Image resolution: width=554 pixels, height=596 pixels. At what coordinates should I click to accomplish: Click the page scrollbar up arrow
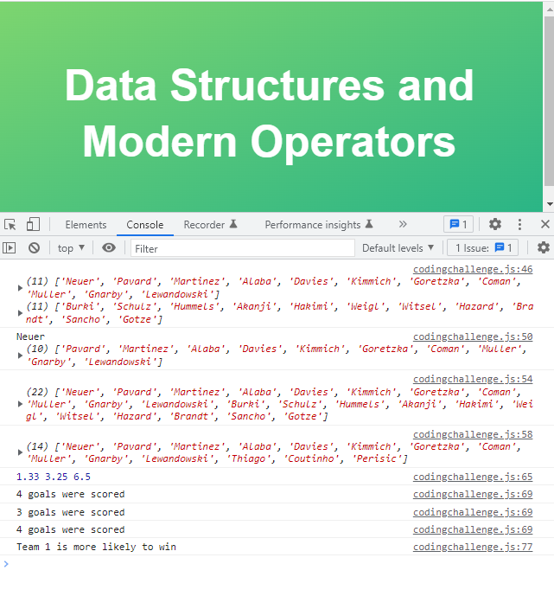click(550, 10)
